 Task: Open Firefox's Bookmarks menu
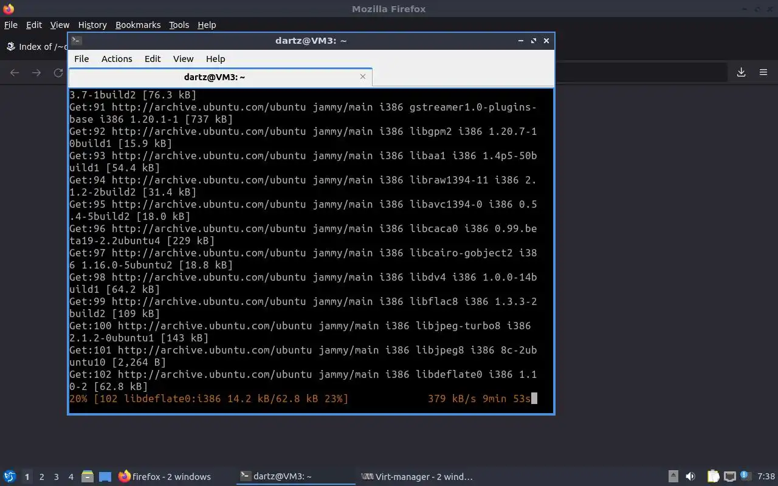tap(138, 25)
